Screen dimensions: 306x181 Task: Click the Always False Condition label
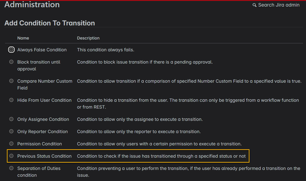(x=42, y=50)
